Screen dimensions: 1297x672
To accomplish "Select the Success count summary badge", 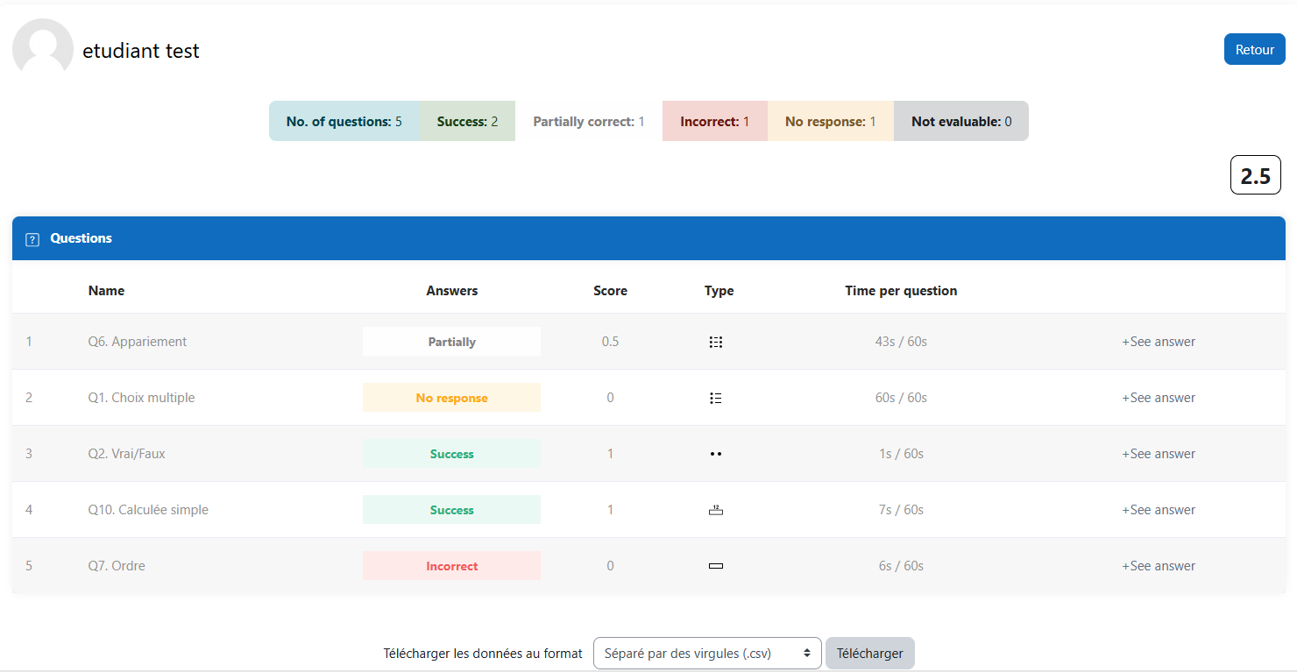I will pyautogui.click(x=467, y=122).
